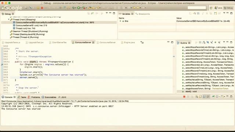The width and height of the screenshot is (235, 132).
Task: Toggle Sort alphabetically in Outline toolbar
Action: (204, 43)
